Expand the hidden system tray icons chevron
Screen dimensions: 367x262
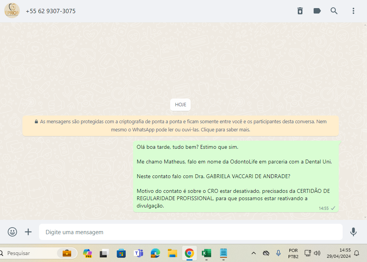click(254, 253)
